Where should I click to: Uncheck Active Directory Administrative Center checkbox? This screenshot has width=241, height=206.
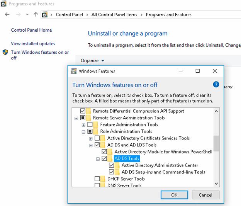click(112, 165)
